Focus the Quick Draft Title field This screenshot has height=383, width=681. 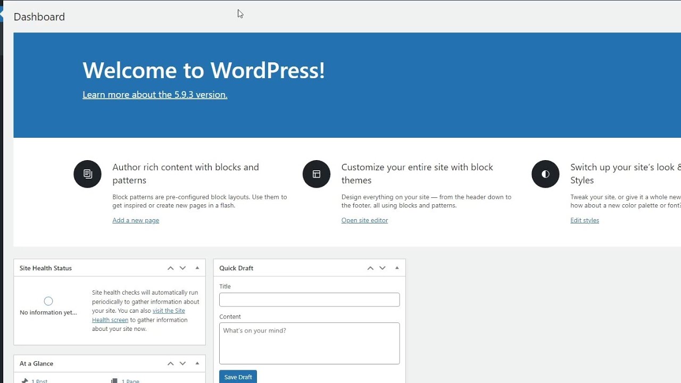[309, 299]
